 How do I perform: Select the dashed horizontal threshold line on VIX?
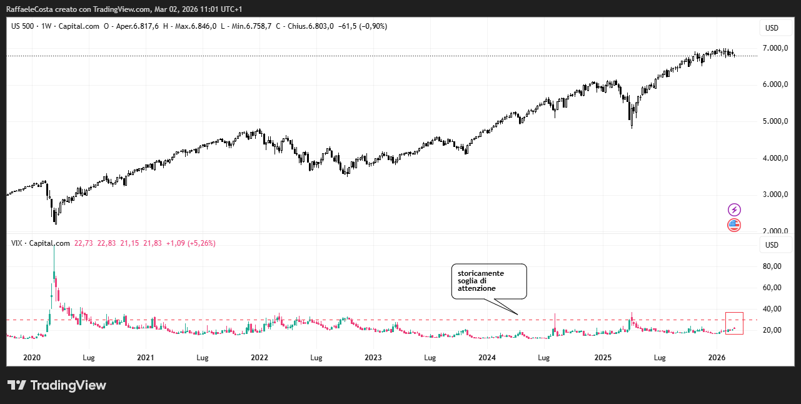(x=375, y=320)
